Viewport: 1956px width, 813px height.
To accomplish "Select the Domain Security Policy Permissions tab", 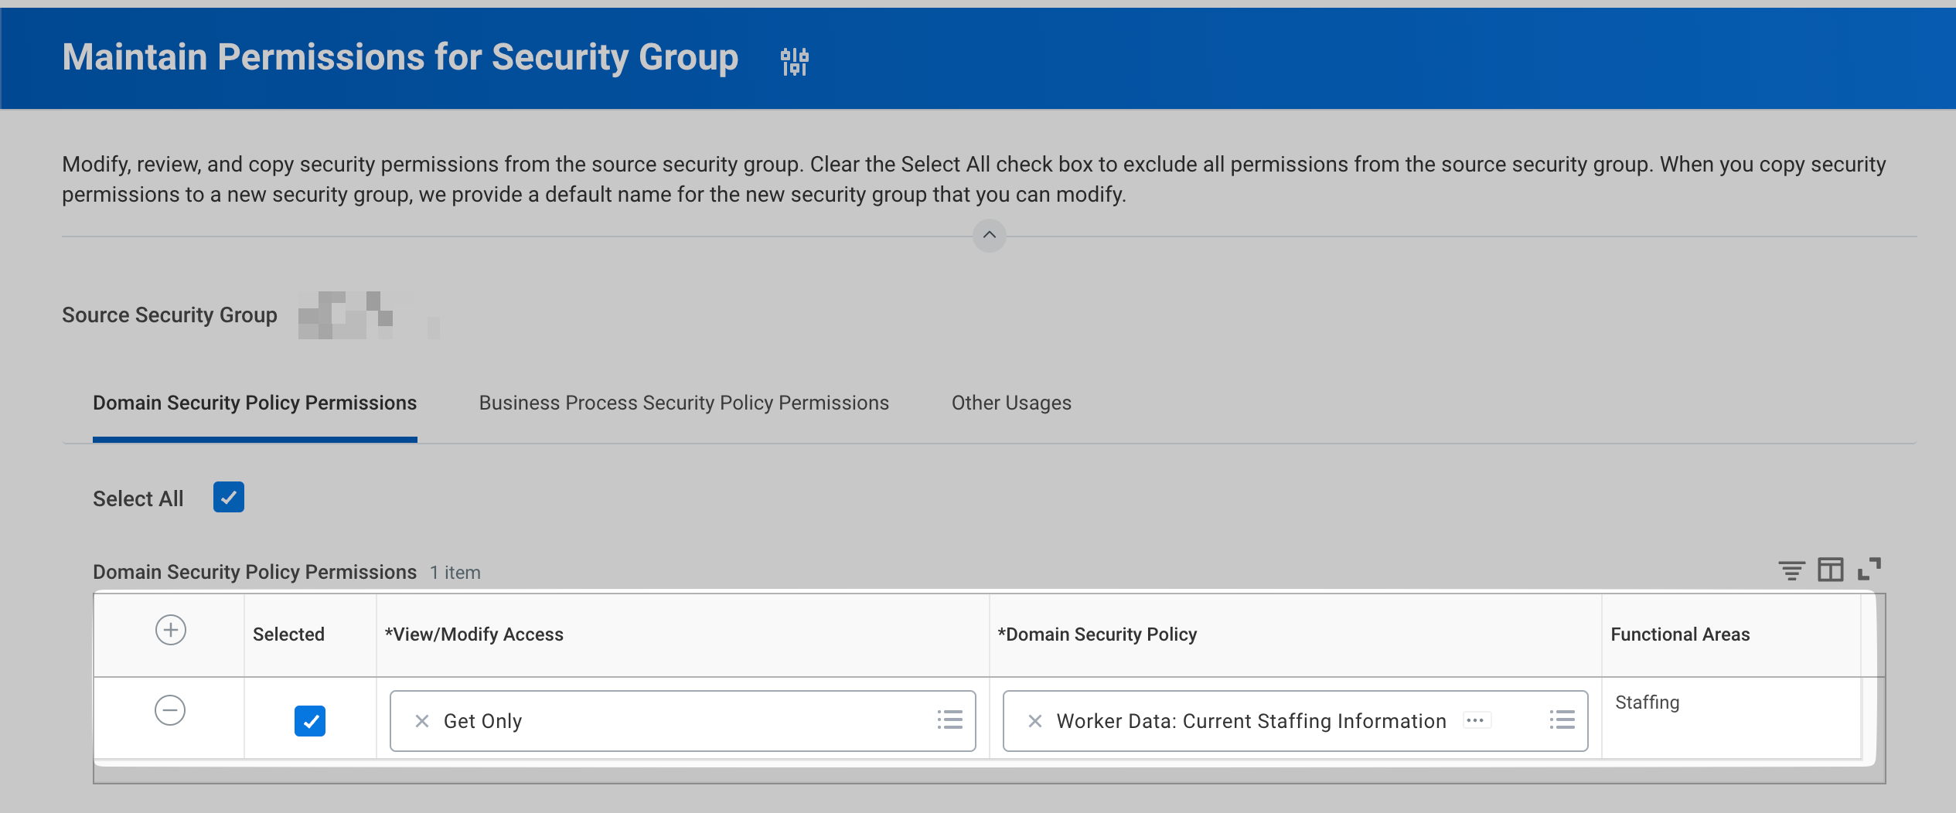I will point(254,403).
